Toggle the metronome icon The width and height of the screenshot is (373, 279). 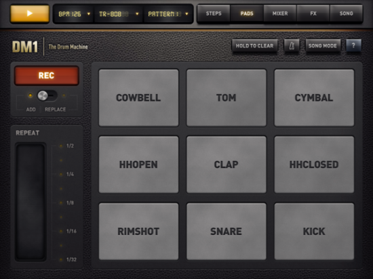[292, 45]
